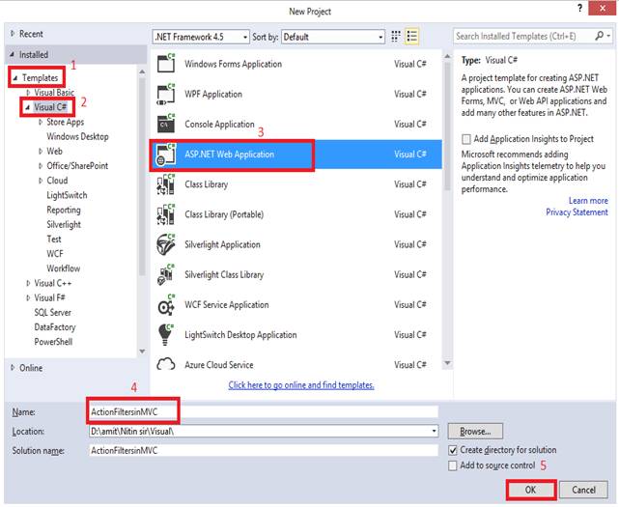Click the Class Library template icon
This screenshot has width=619, height=507.
(166, 184)
